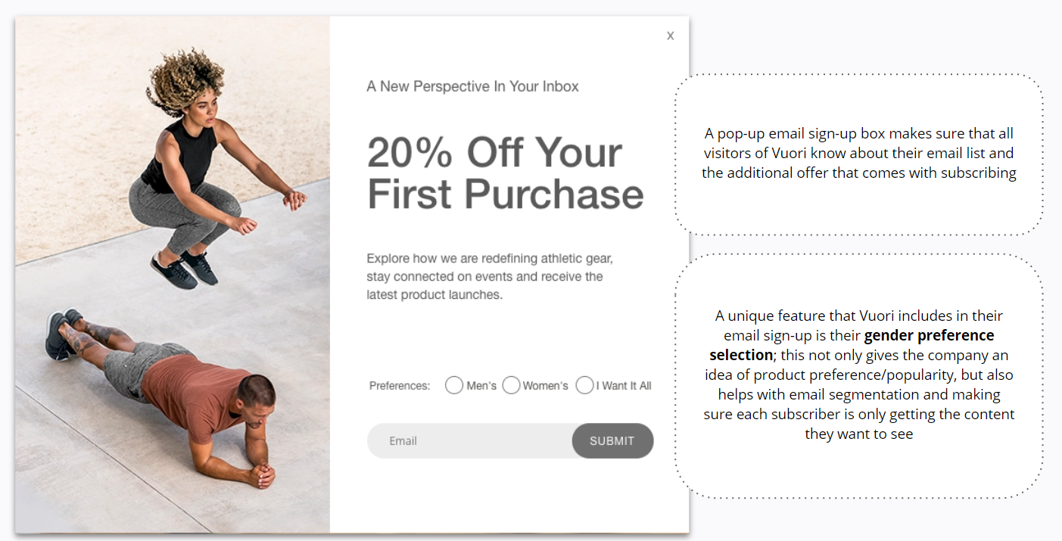Choose the Women's preference radio button
The width and height of the screenshot is (1062, 541).
pyautogui.click(x=511, y=385)
